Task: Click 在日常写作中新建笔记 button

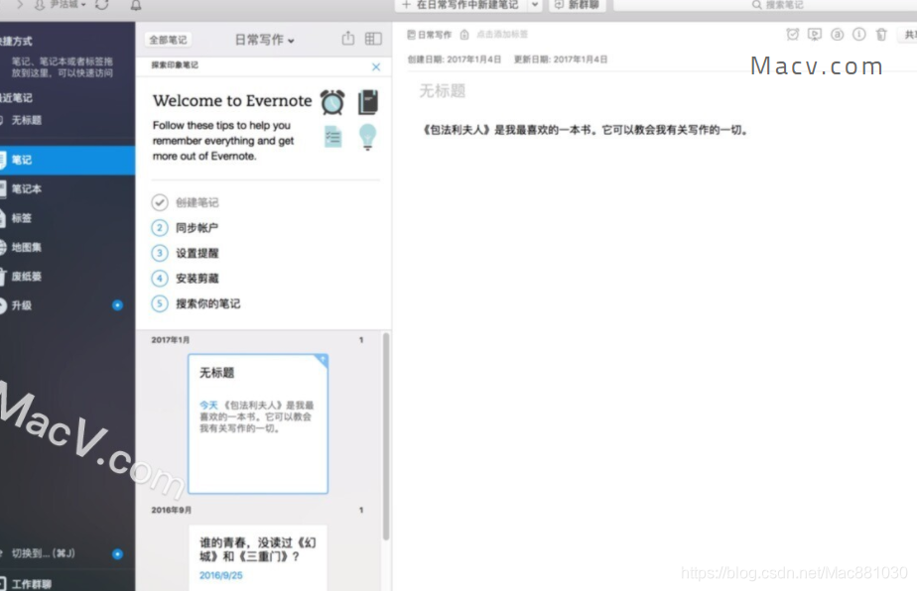Action: [x=460, y=5]
